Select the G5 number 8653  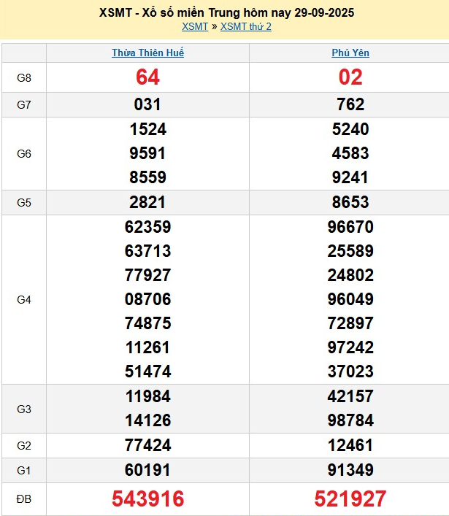pos(350,202)
